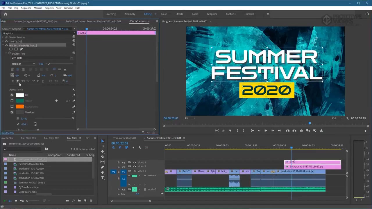Unmute the Audio 2 track
Screen dimensions: 372x209
click(x=134, y=189)
